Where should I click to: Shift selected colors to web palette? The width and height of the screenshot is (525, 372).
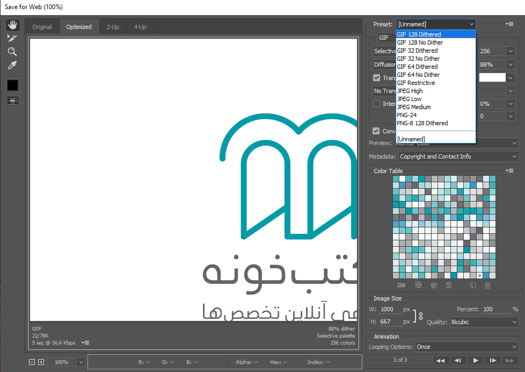click(x=434, y=285)
